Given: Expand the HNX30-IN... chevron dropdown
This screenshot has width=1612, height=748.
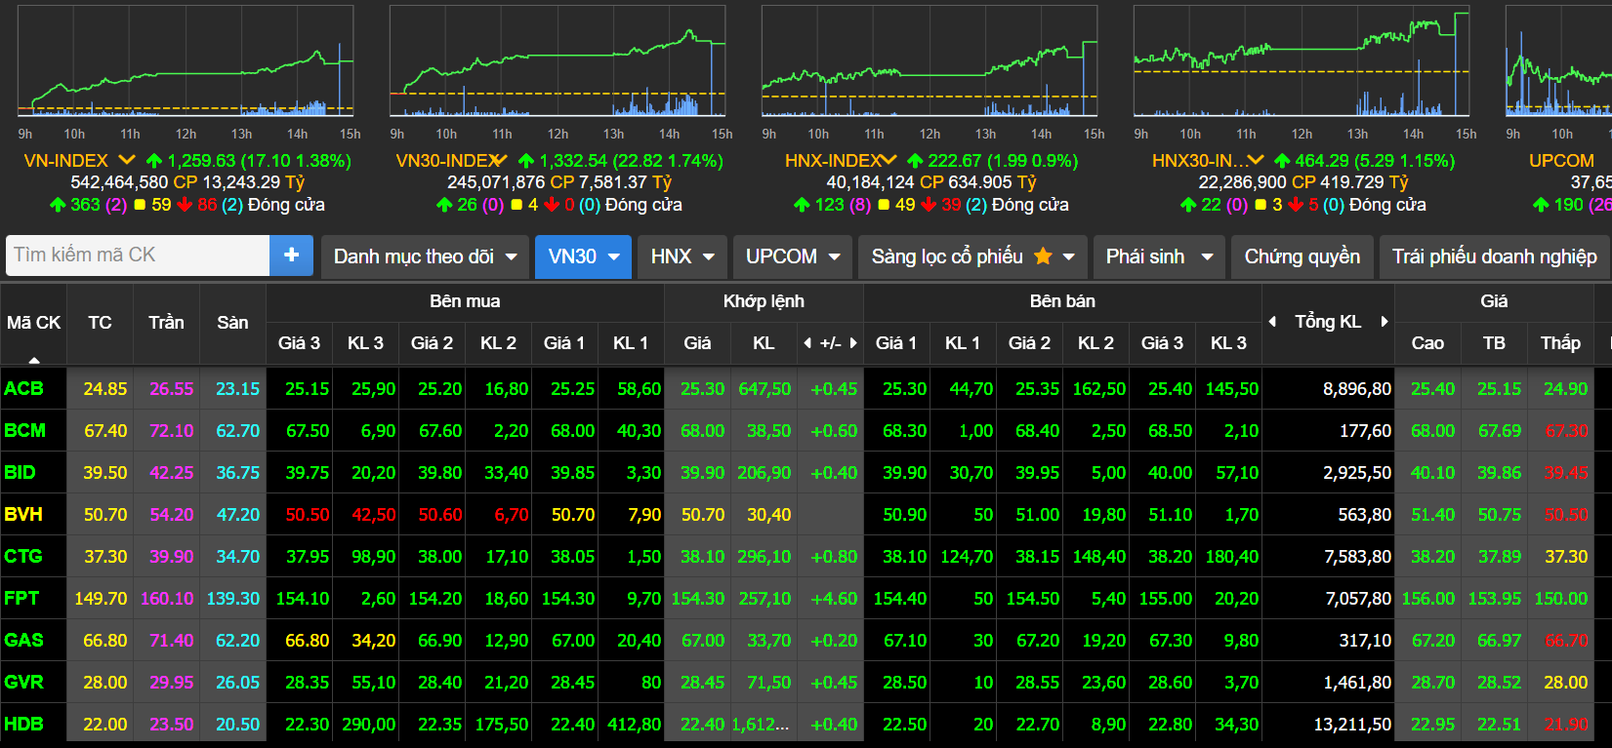Looking at the screenshot, I should click(x=1256, y=160).
